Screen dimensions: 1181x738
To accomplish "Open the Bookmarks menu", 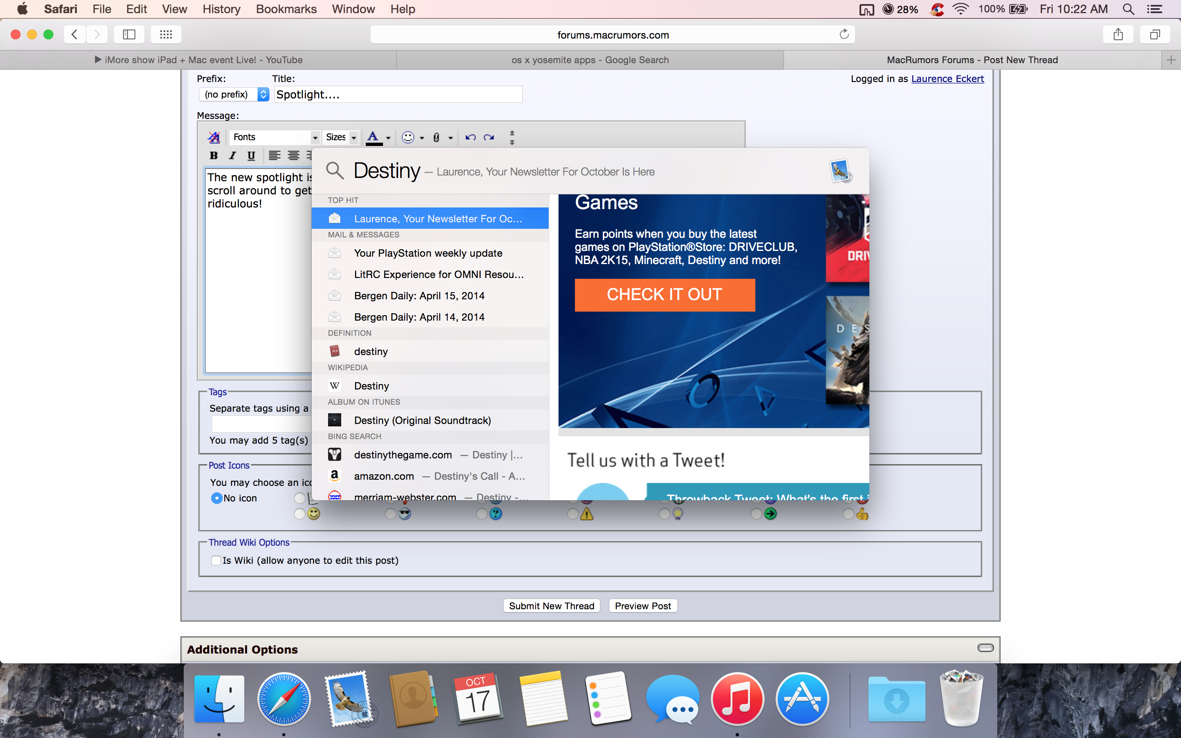I will click(x=286, y=9).
